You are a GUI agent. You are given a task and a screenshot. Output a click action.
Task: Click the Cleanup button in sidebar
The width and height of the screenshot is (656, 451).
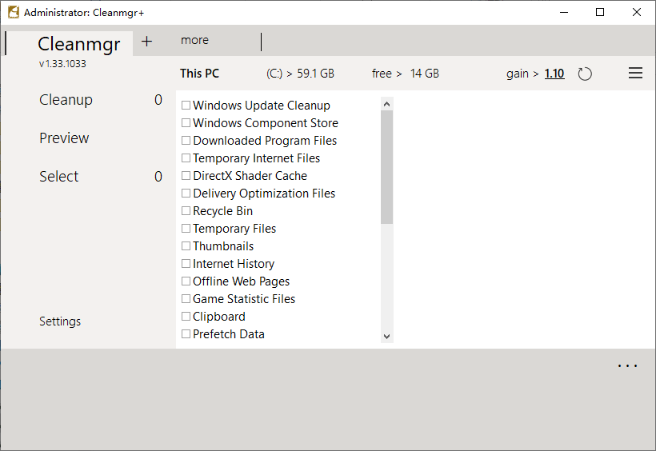66,100
